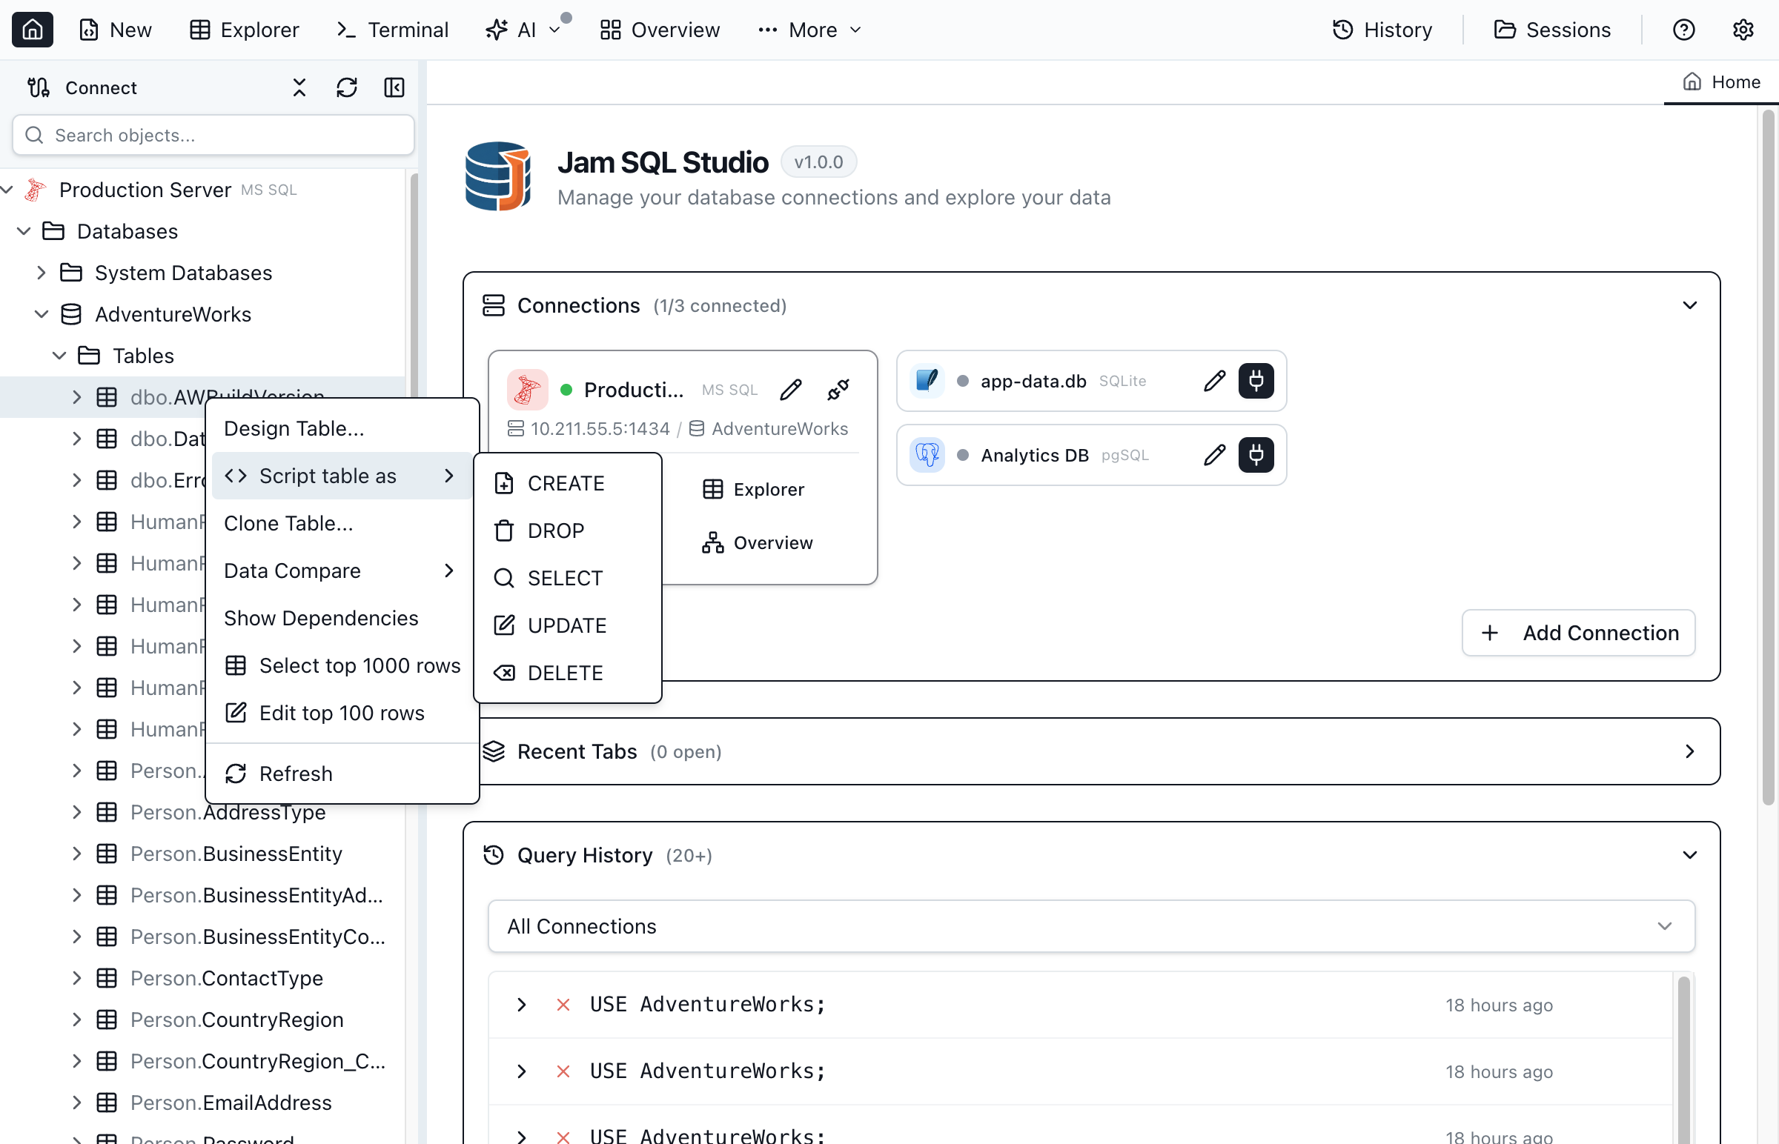Connect to app-data.db using plug button
This screenshot has width=1779, height=1144.
click(1255, 381)
